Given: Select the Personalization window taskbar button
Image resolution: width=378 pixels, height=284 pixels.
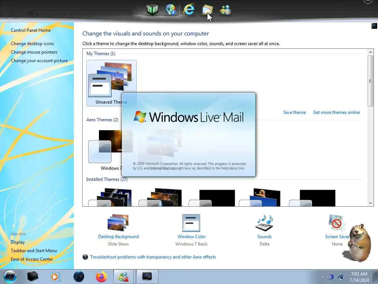Looking at the screenshot, I should 147,277.
